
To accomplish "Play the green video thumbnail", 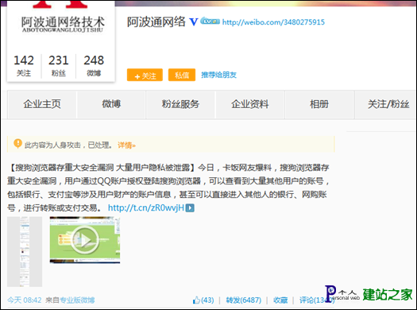I will 85,240.
